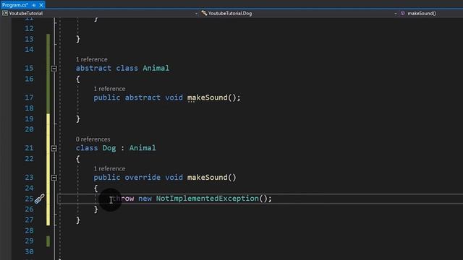The image size is (463, 260).
Task: Click the 'abstract' keyword on line 17
Action: pyautogui.click(x=143, y=97)
